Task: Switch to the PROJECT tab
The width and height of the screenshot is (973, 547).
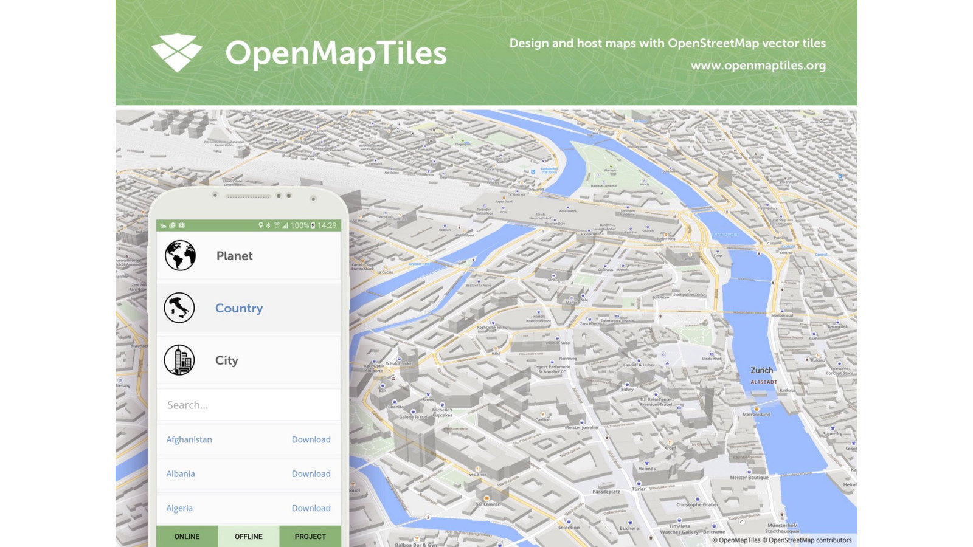Action: [310, 537]
